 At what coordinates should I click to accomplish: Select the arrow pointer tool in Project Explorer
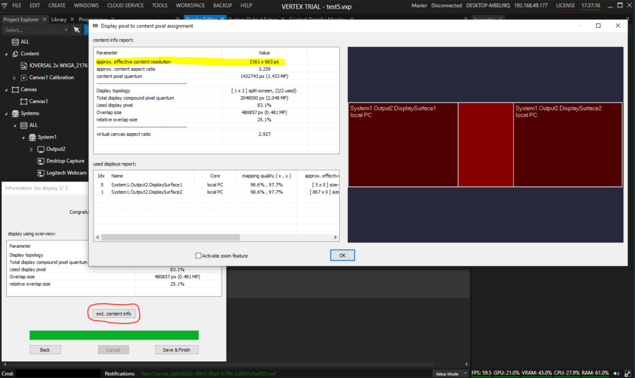click(x=76, y=30)
